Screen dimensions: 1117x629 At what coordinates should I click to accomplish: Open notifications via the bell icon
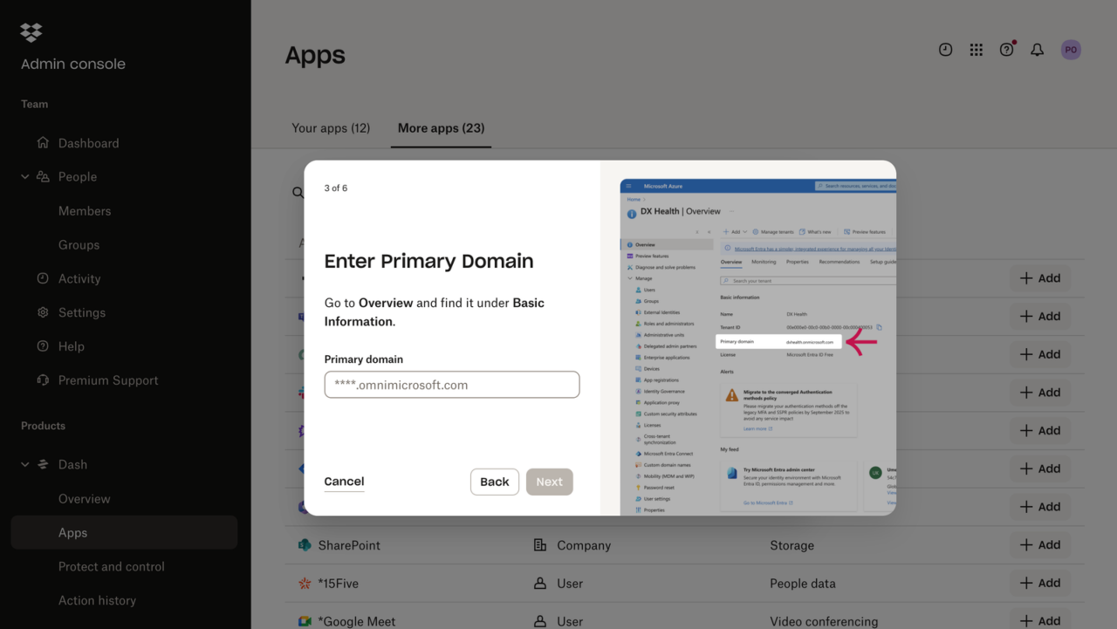tap(1037, 50)
